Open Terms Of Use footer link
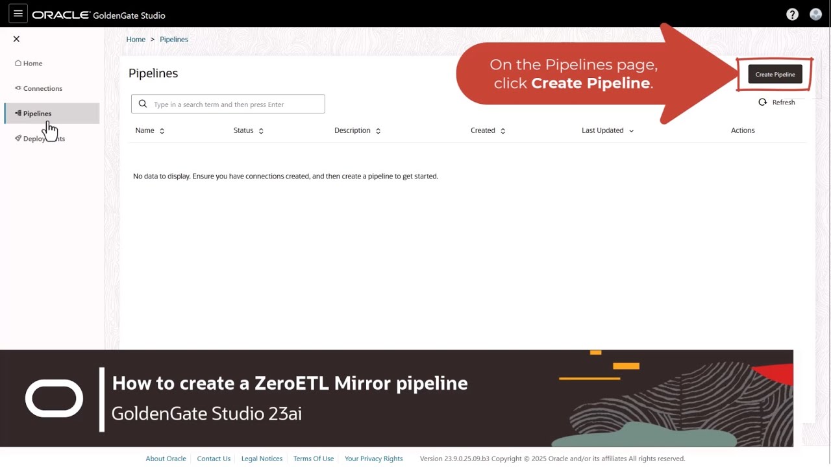831x467 pixels. pos(314,459)
